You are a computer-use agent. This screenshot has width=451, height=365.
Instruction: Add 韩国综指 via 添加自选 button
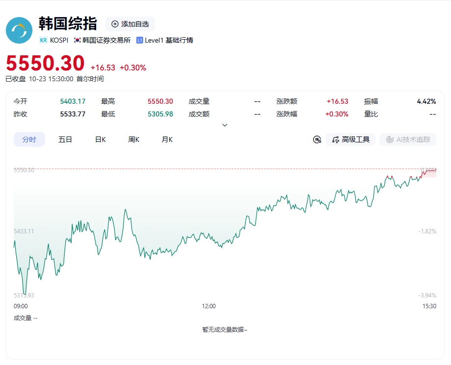130,24
